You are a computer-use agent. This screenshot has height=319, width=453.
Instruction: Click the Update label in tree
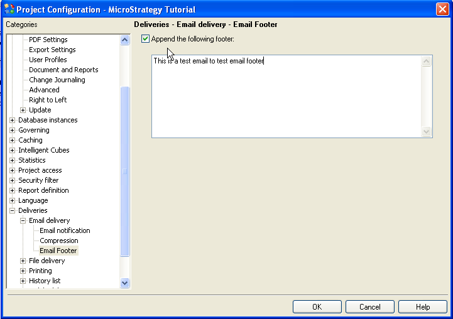pyautogui.click(x=40, y=110)
